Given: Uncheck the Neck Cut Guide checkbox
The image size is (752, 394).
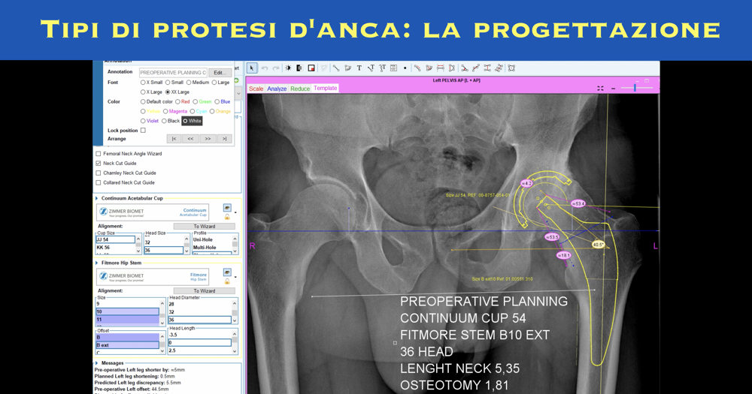Looking at the screenshot, I should click(99, 164).
